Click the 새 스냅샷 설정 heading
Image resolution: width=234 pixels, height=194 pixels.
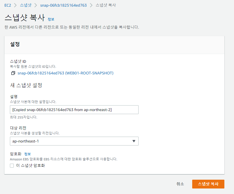click(26, 85)
